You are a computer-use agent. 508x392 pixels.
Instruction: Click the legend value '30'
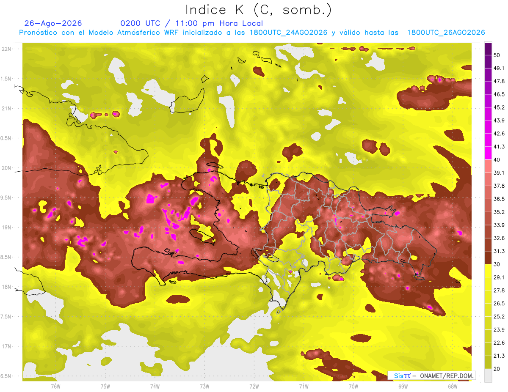click(497, 264)
